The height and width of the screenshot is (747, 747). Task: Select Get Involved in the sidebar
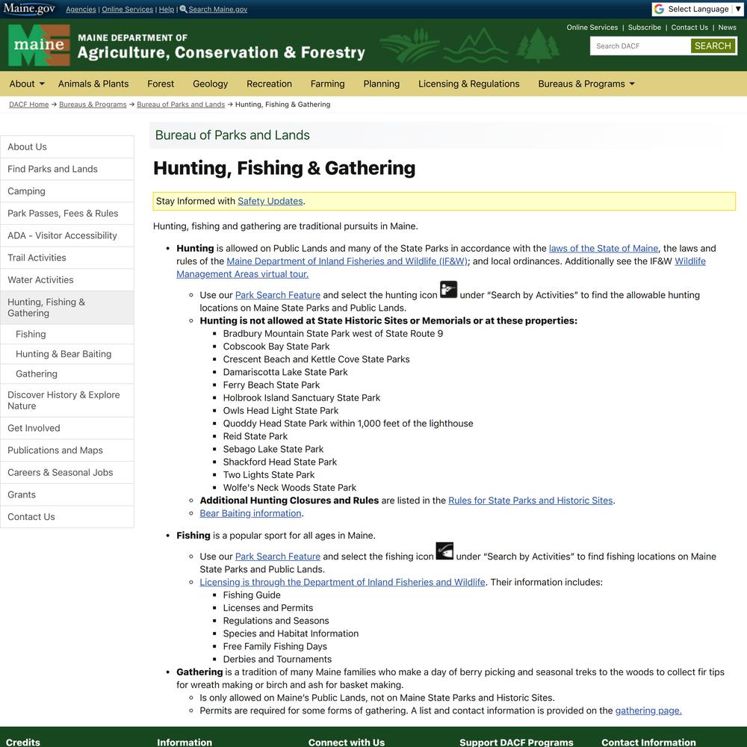67,428
